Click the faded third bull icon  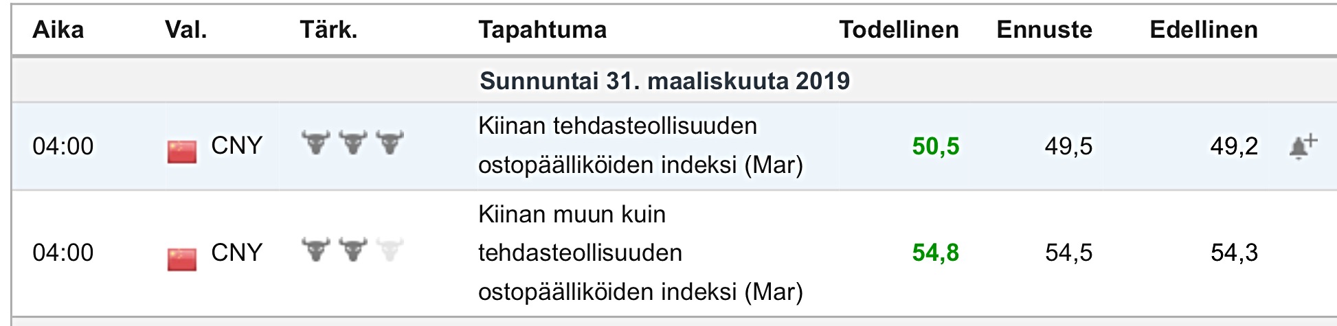(x=390, y=249)
